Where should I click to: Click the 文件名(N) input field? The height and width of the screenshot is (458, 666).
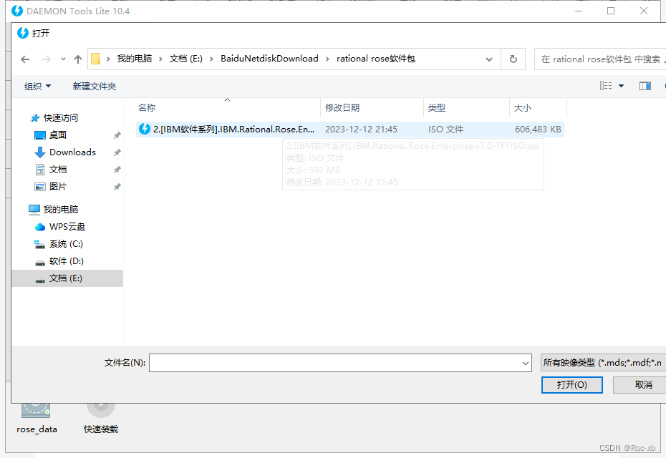pos(334,363)
